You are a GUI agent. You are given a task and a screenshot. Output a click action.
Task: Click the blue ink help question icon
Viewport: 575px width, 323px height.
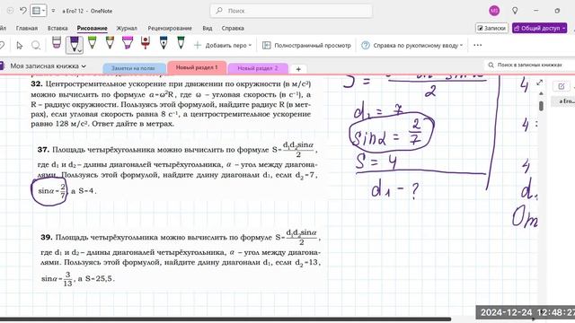pos(366,46)
